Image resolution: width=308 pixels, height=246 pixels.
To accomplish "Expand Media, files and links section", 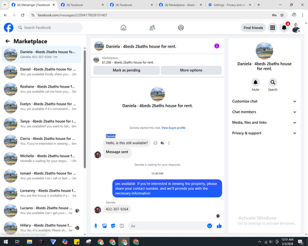I will 264,123.
